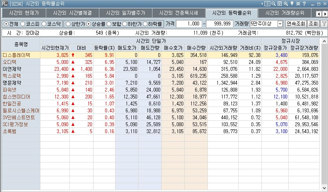Screen dimensions: 328x192
Task: Click the boxed number 3 group icon
Action: (267, 3)
